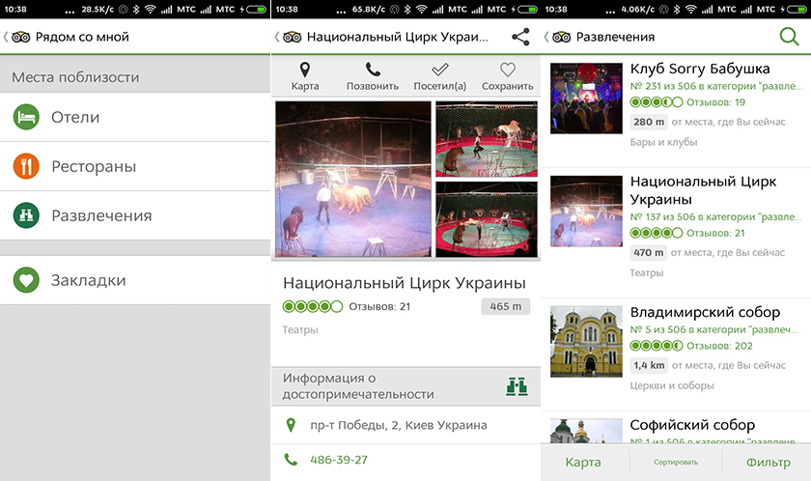Open Сортировать options

(x=676, y=463)
